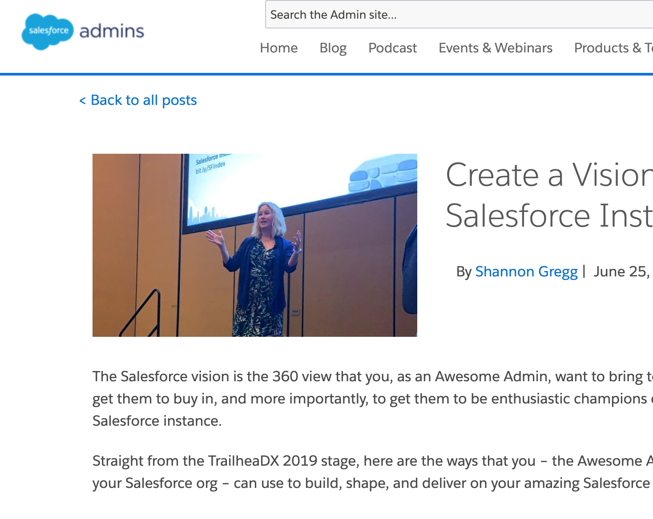Click Back to all posts link
The image size is (653, 519).
pyautogui.click(x=138, y=100)
